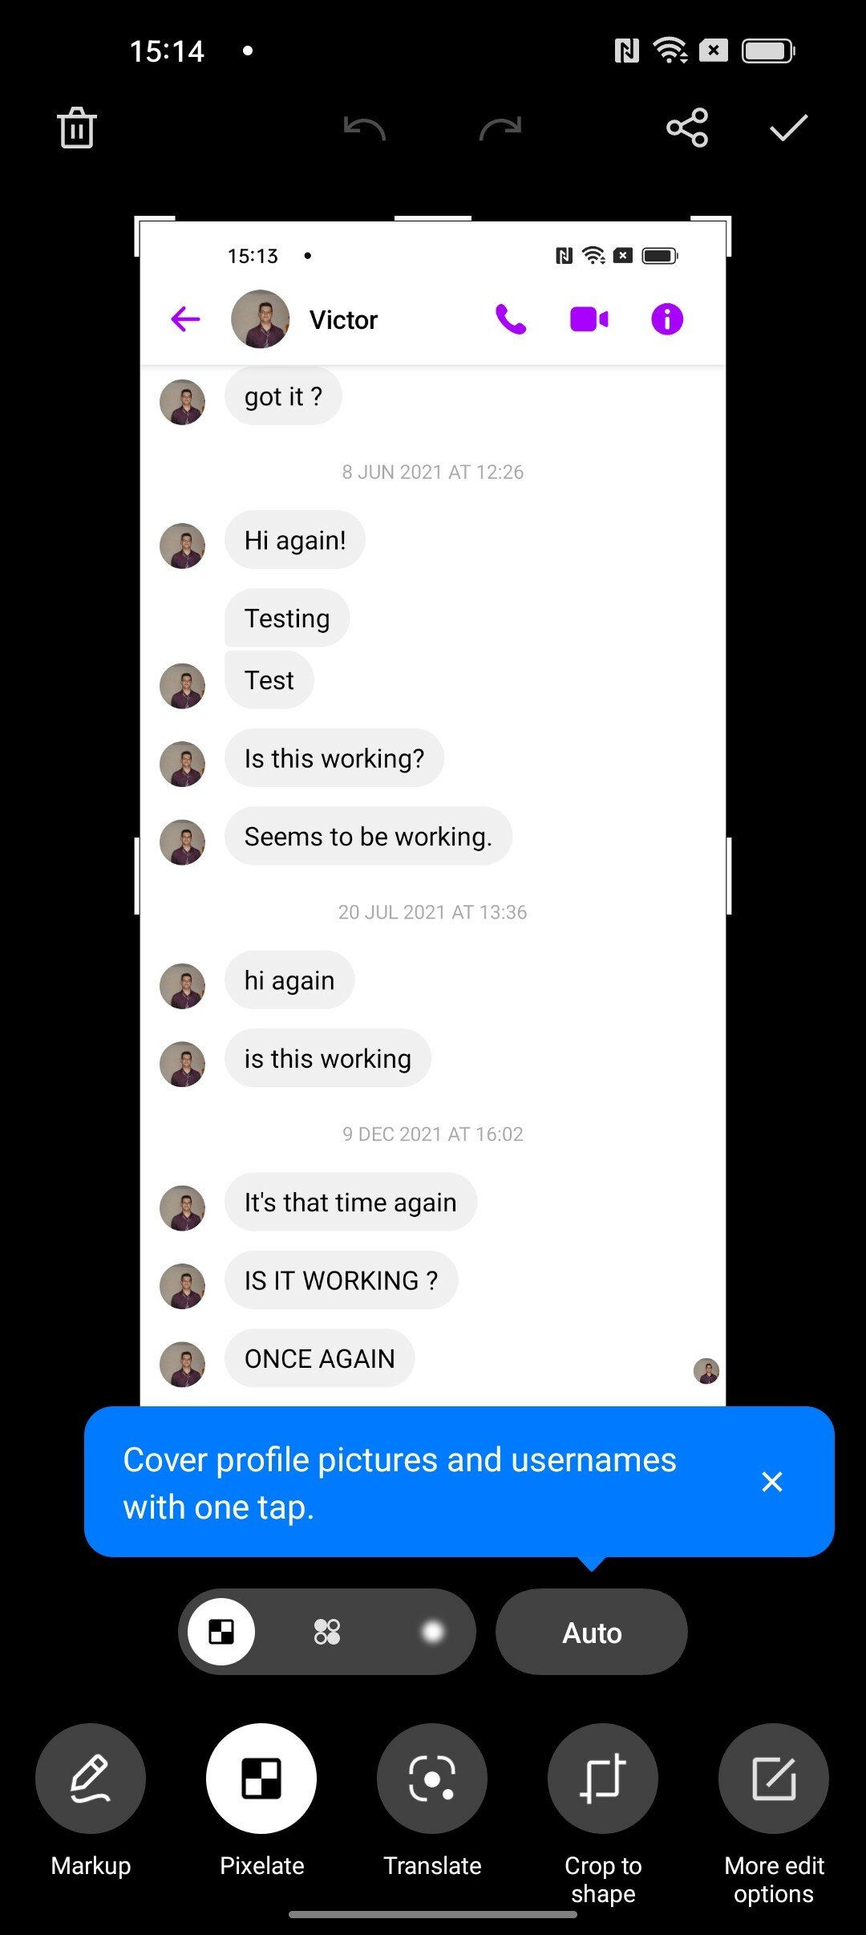Undo the last edit
This screenshot has width=866, height=1935.
(x=365, y=128)
